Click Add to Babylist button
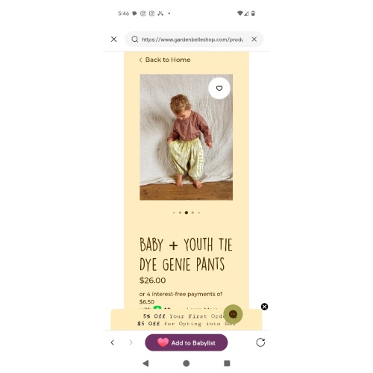 tap(186, 342)
